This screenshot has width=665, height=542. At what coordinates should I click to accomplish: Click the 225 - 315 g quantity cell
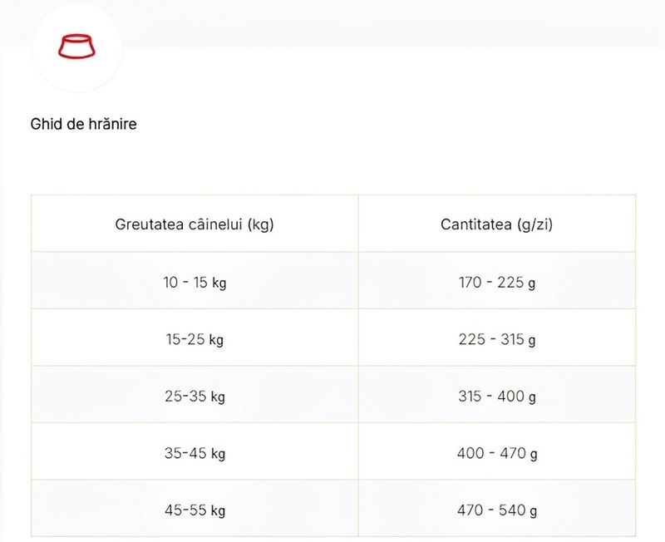(x=496, y=338)
